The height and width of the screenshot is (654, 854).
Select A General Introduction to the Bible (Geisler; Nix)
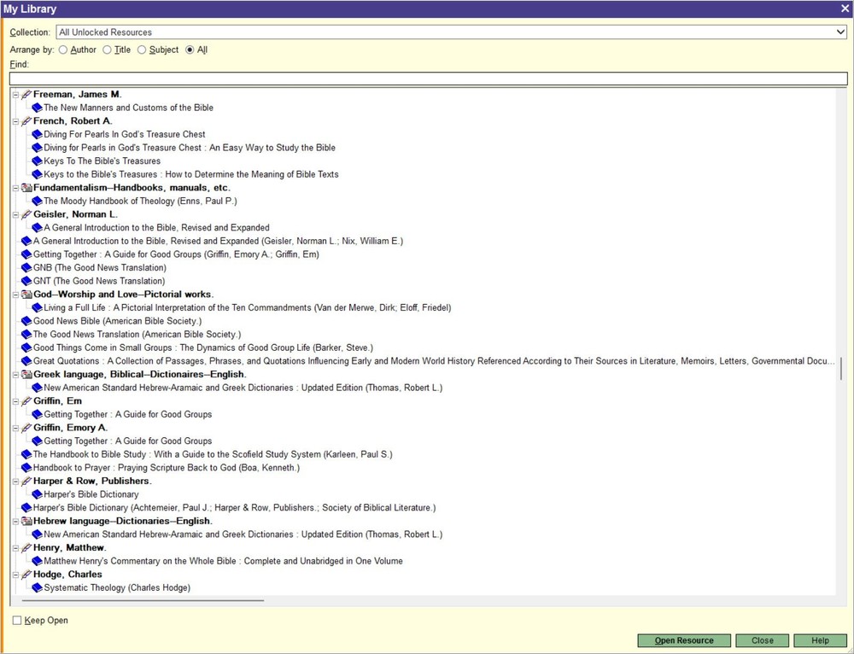point(218,242)
